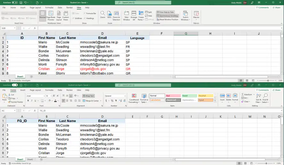Switch to Page Layout view in top window

pyautogui.click(x=59, y=16)
